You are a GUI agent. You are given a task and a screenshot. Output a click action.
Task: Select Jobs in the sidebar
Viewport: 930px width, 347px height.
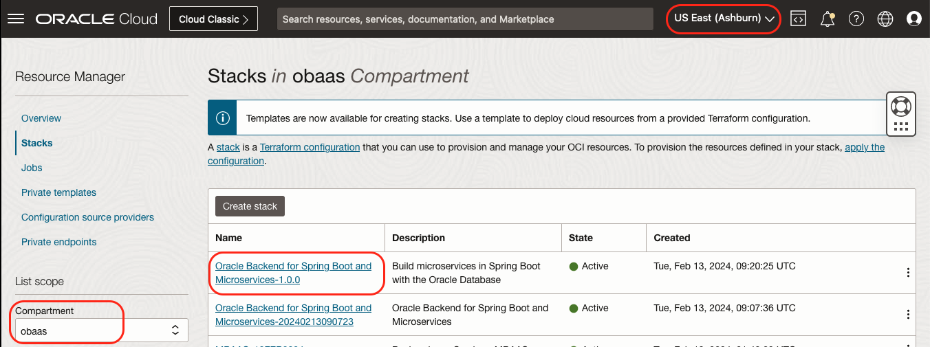pyautogui.click(x=32, y=168)
